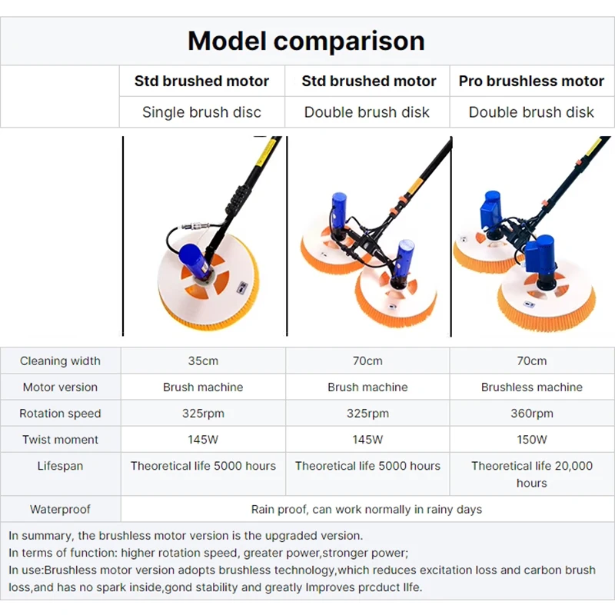This screenshot has height=615, width=615.
Task: Click the "35cm" cleaning width cell
Action: pyautogui.click(x=203, y=361)
